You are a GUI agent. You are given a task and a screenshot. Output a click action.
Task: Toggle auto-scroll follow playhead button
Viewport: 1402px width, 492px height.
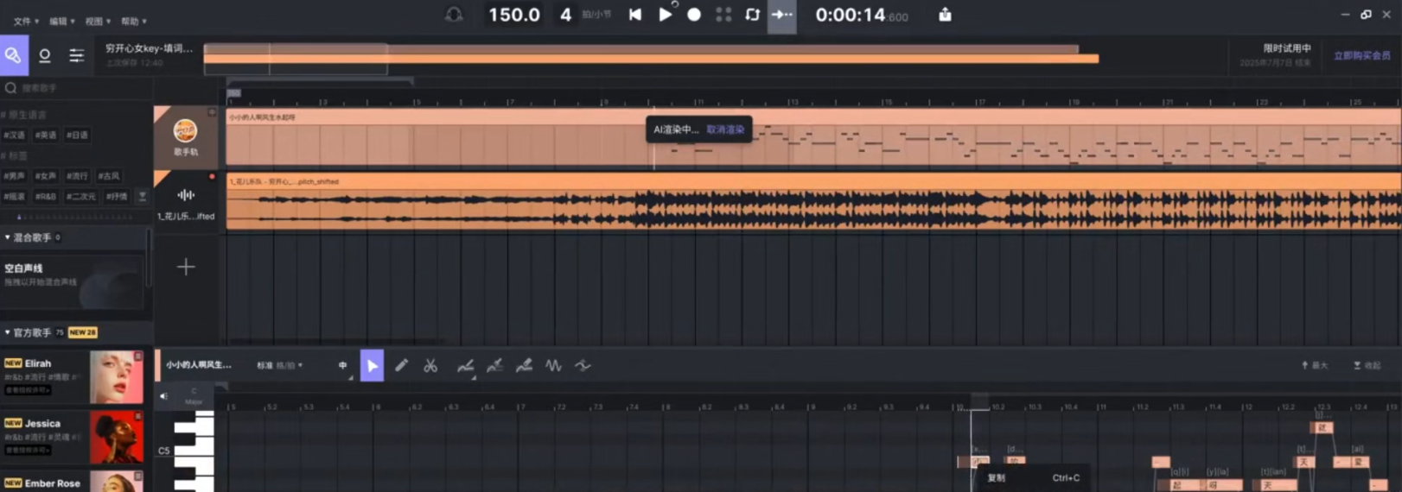point(781,15)
